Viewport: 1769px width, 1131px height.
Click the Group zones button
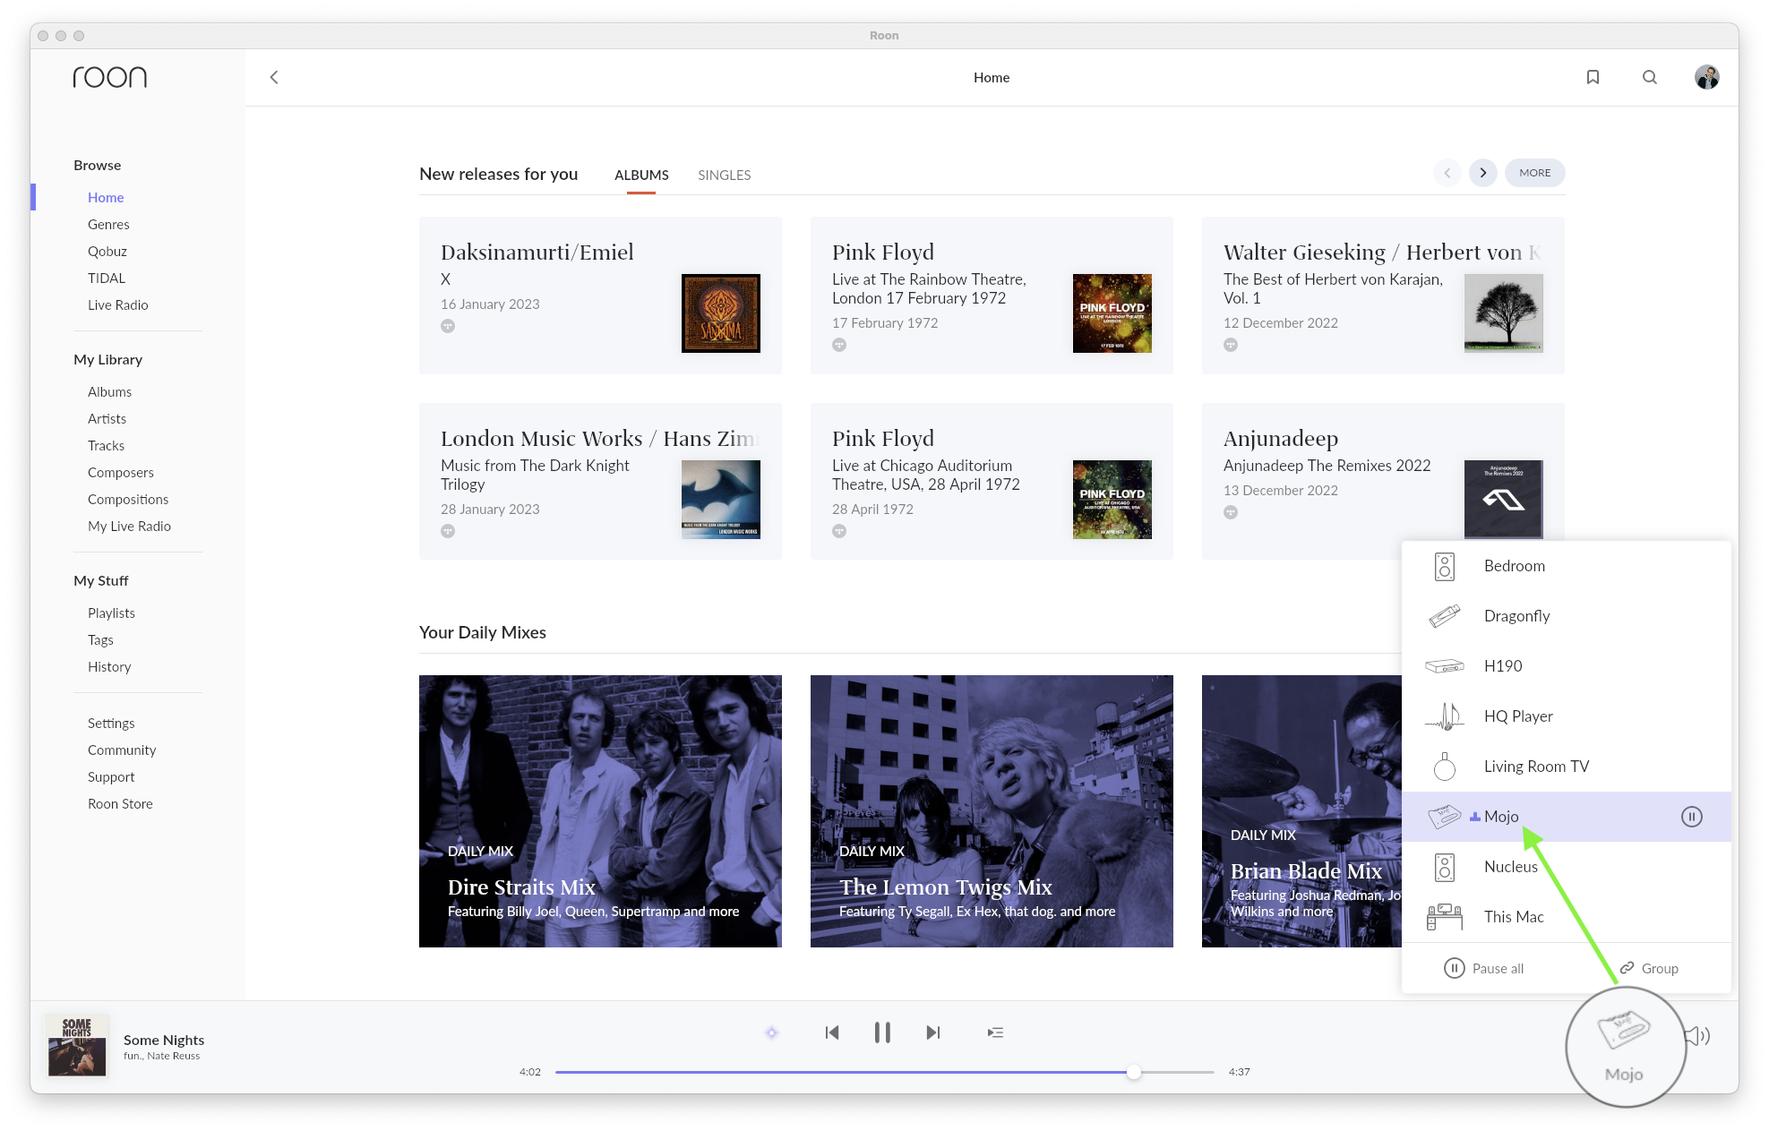[1649, 968]
